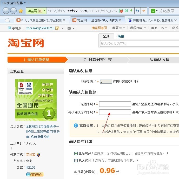Image resolution: width=179 pixels, height=179 pixels.
Task: Click the Baidu paw icon on third tab
Action: pos(130,20)
